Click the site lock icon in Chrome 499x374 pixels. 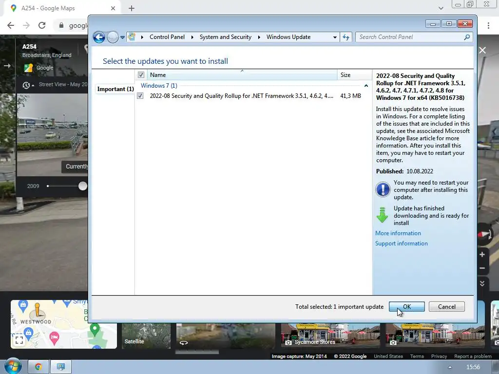click(61, 25)
